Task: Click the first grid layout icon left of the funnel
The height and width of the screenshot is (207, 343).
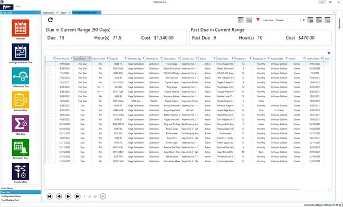Action: click(241, 20)
